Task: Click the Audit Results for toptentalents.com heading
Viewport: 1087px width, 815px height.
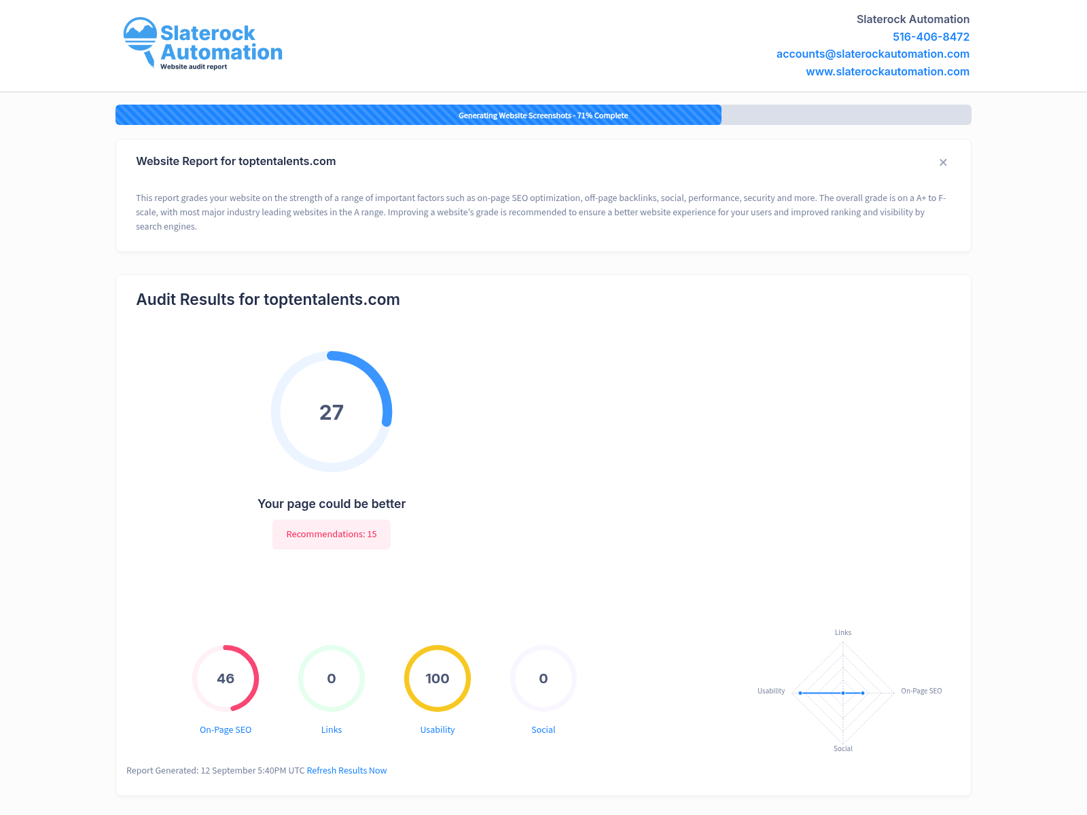Action: coord(268,300)
